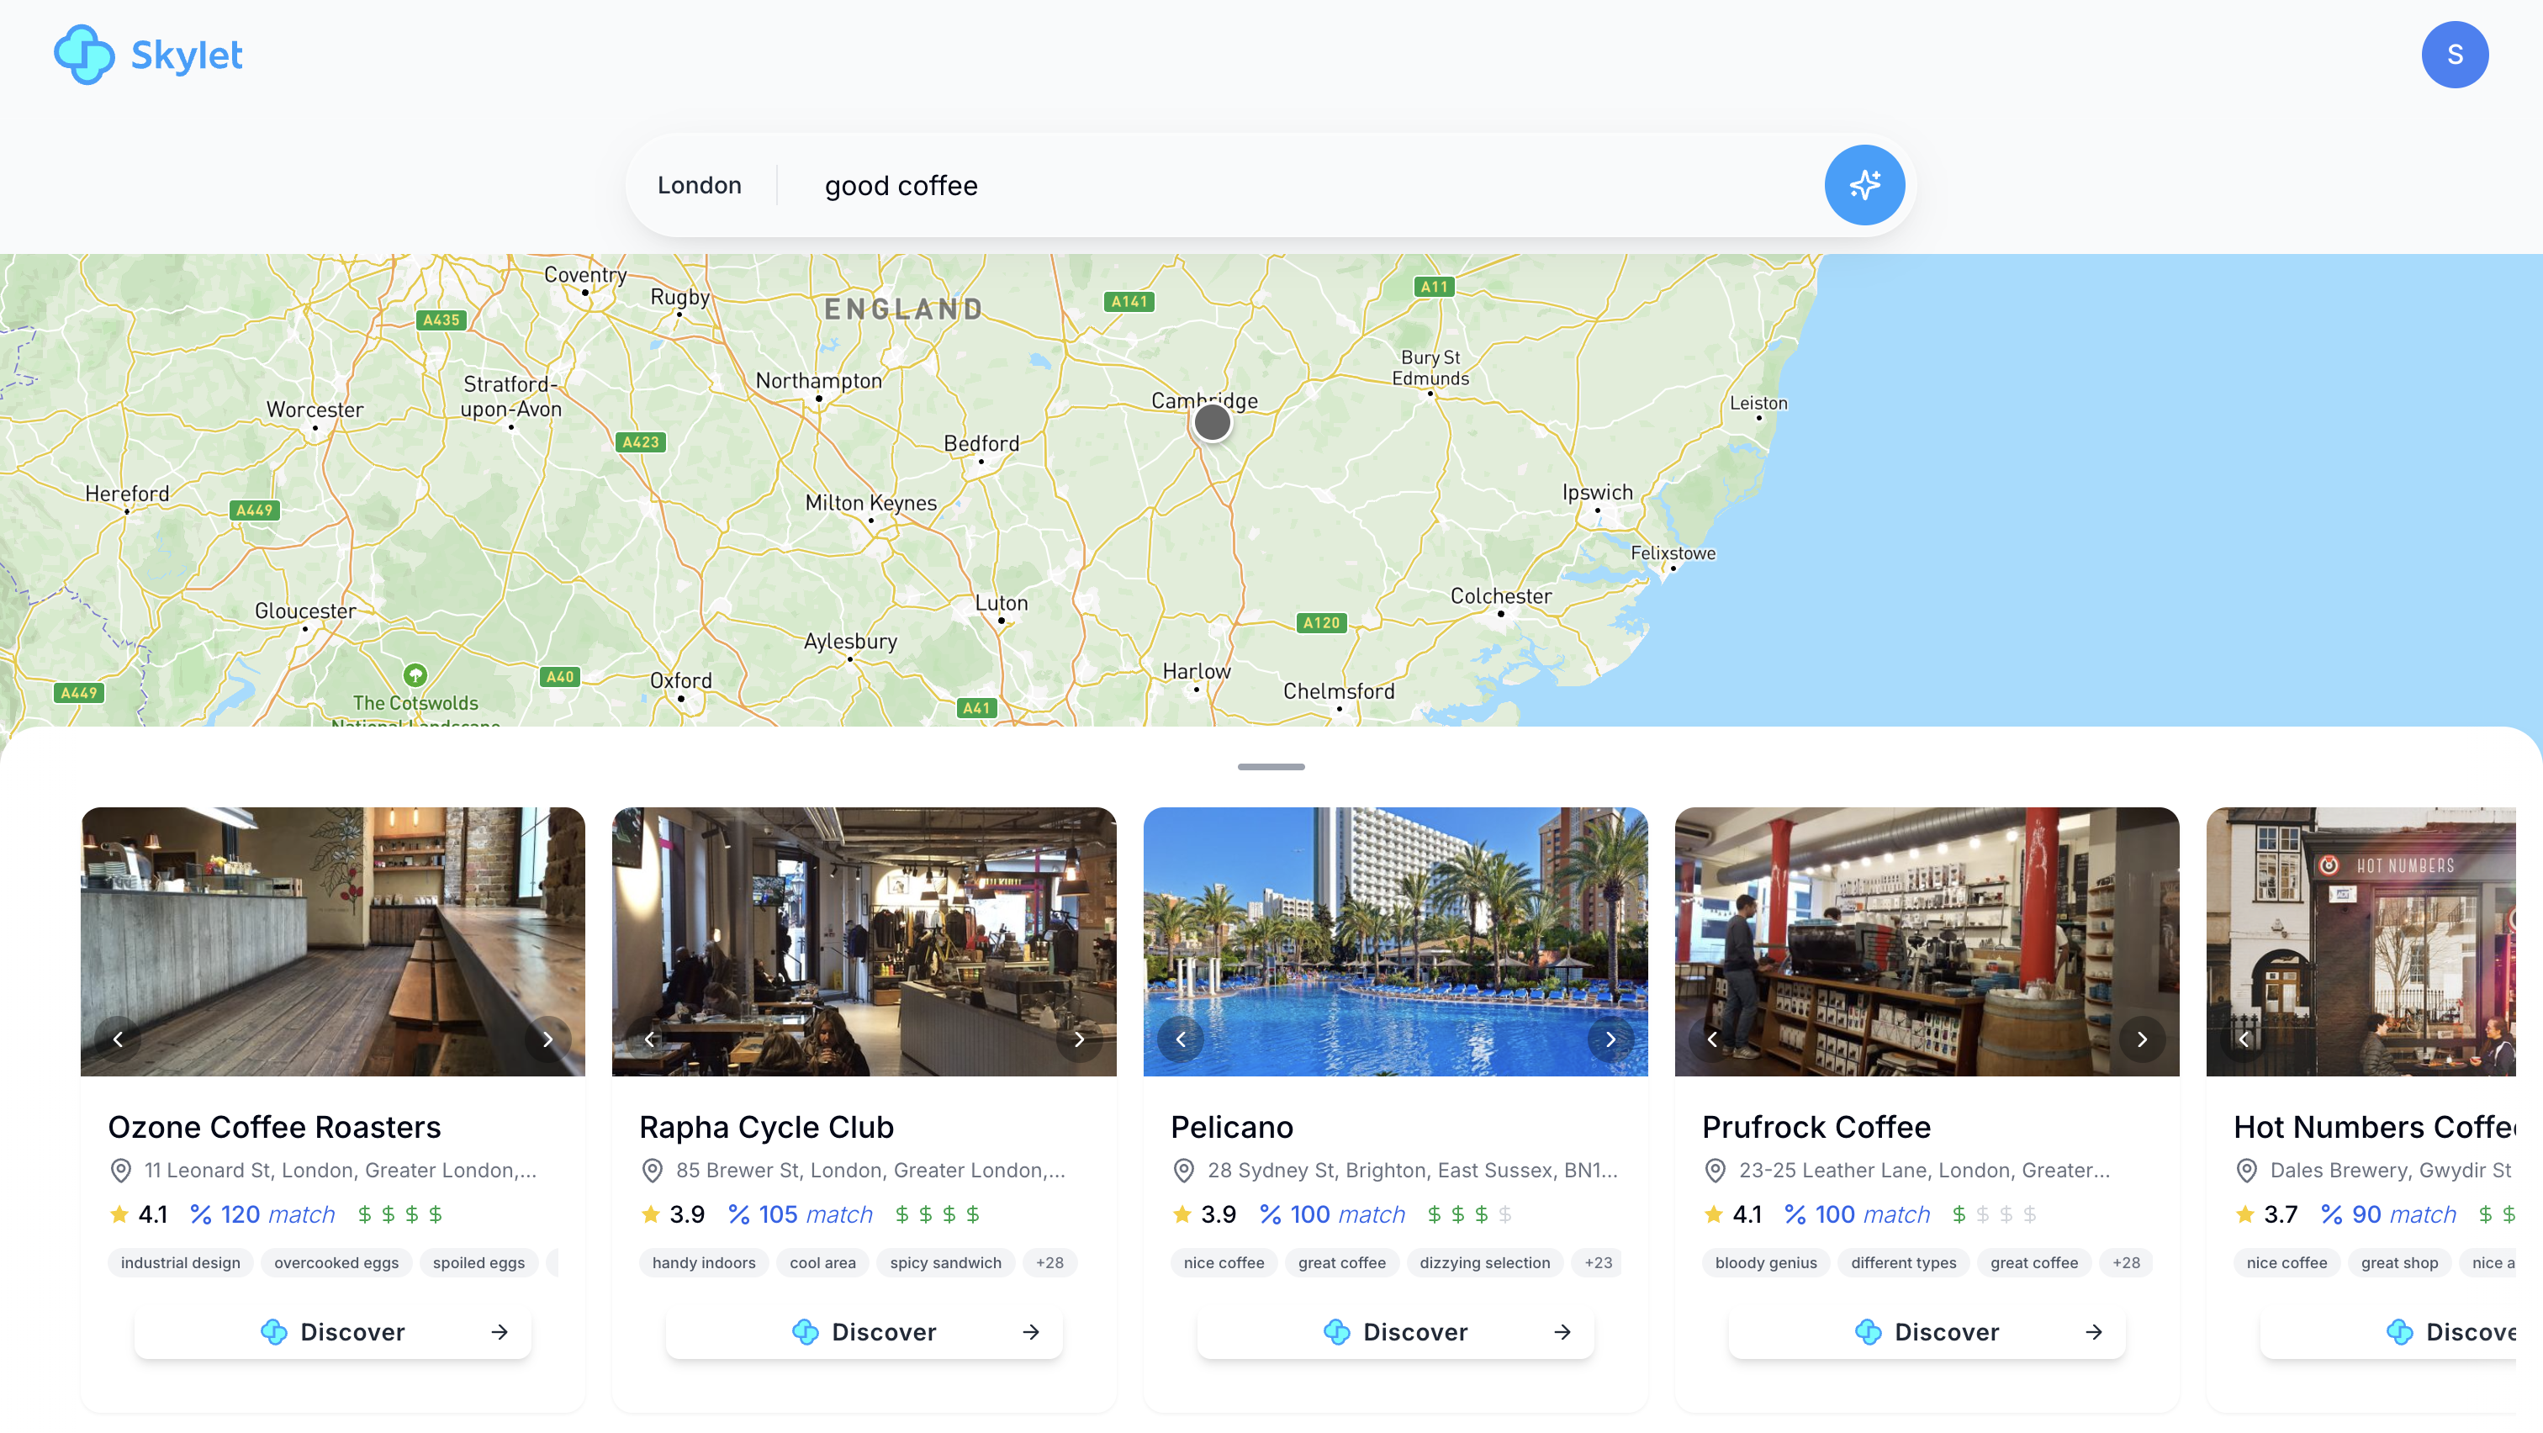Image resolution: width=2543 pixels, height=1433 pixels.
Task: Select the spicy sandwich tag
Action: click(x=946, y=1263)
